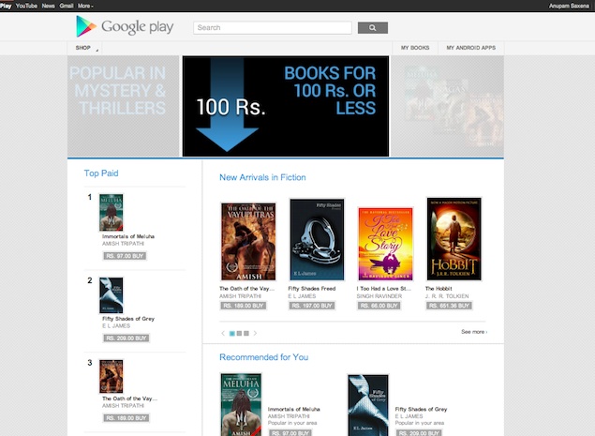Buy Immortals of Meluha for RS. 97.00 in Top Paid
This screenshot has width=595, height=436.
click(x=125, y=256)
